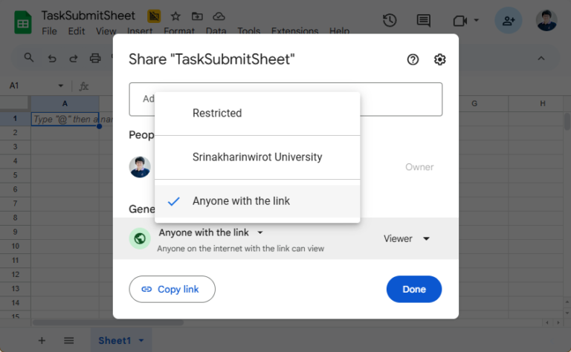Open the Google account avatar
The height and width of the screenshot is (352, 571).
(x=546, y=20)
